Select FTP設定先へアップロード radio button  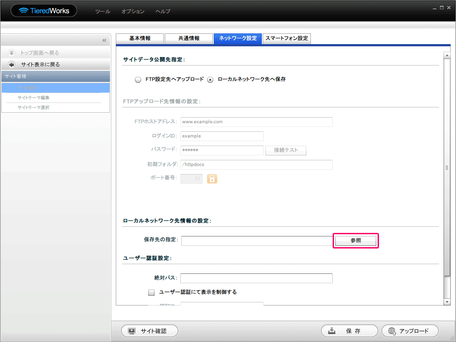[138, 80]
